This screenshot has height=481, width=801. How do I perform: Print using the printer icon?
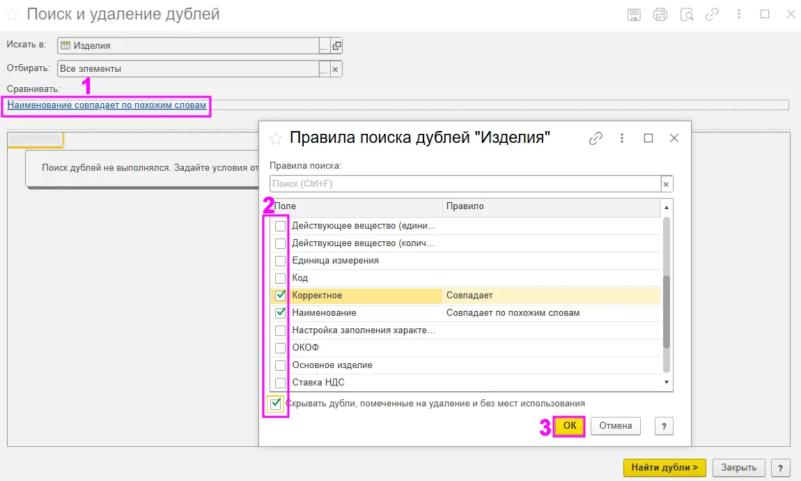click(x=660, y=15)
